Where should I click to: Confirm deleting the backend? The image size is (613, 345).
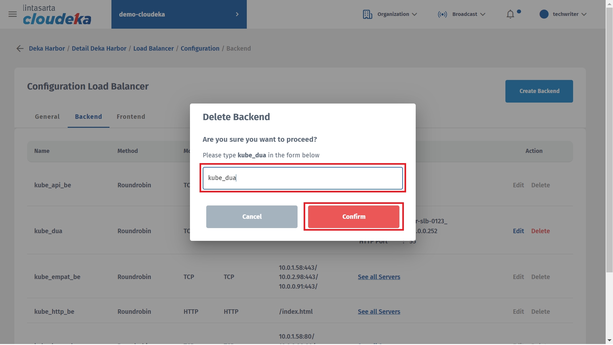[354, 217]
